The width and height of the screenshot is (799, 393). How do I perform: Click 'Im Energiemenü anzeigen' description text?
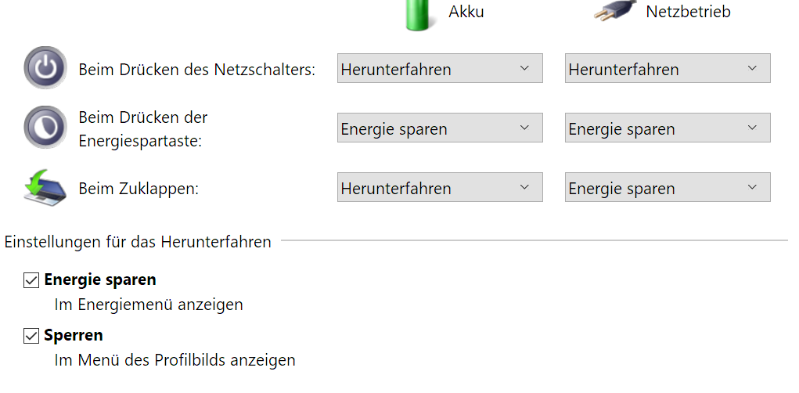tap(149, 305)
